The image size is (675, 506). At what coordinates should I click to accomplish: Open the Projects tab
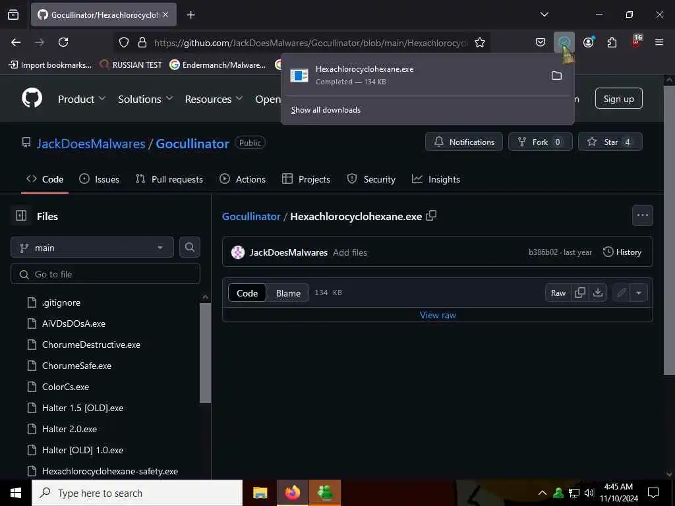point(306,179)
